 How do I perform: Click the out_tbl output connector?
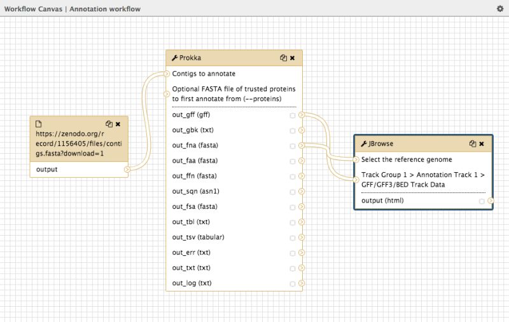tap(302, 222)
